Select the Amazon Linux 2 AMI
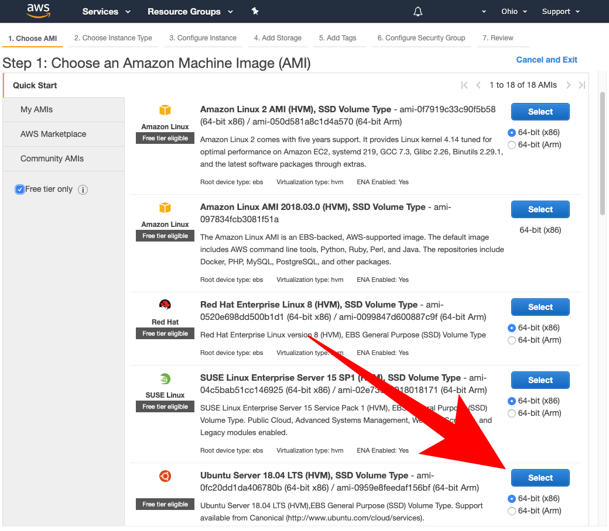 point(540,112)
